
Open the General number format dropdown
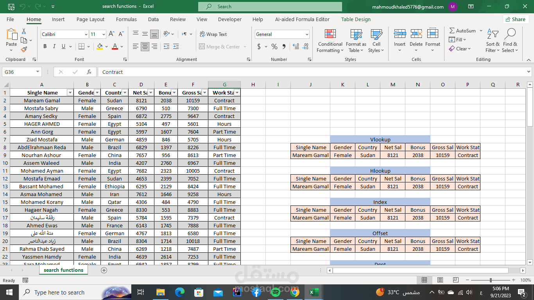click(x=307, y=34)
